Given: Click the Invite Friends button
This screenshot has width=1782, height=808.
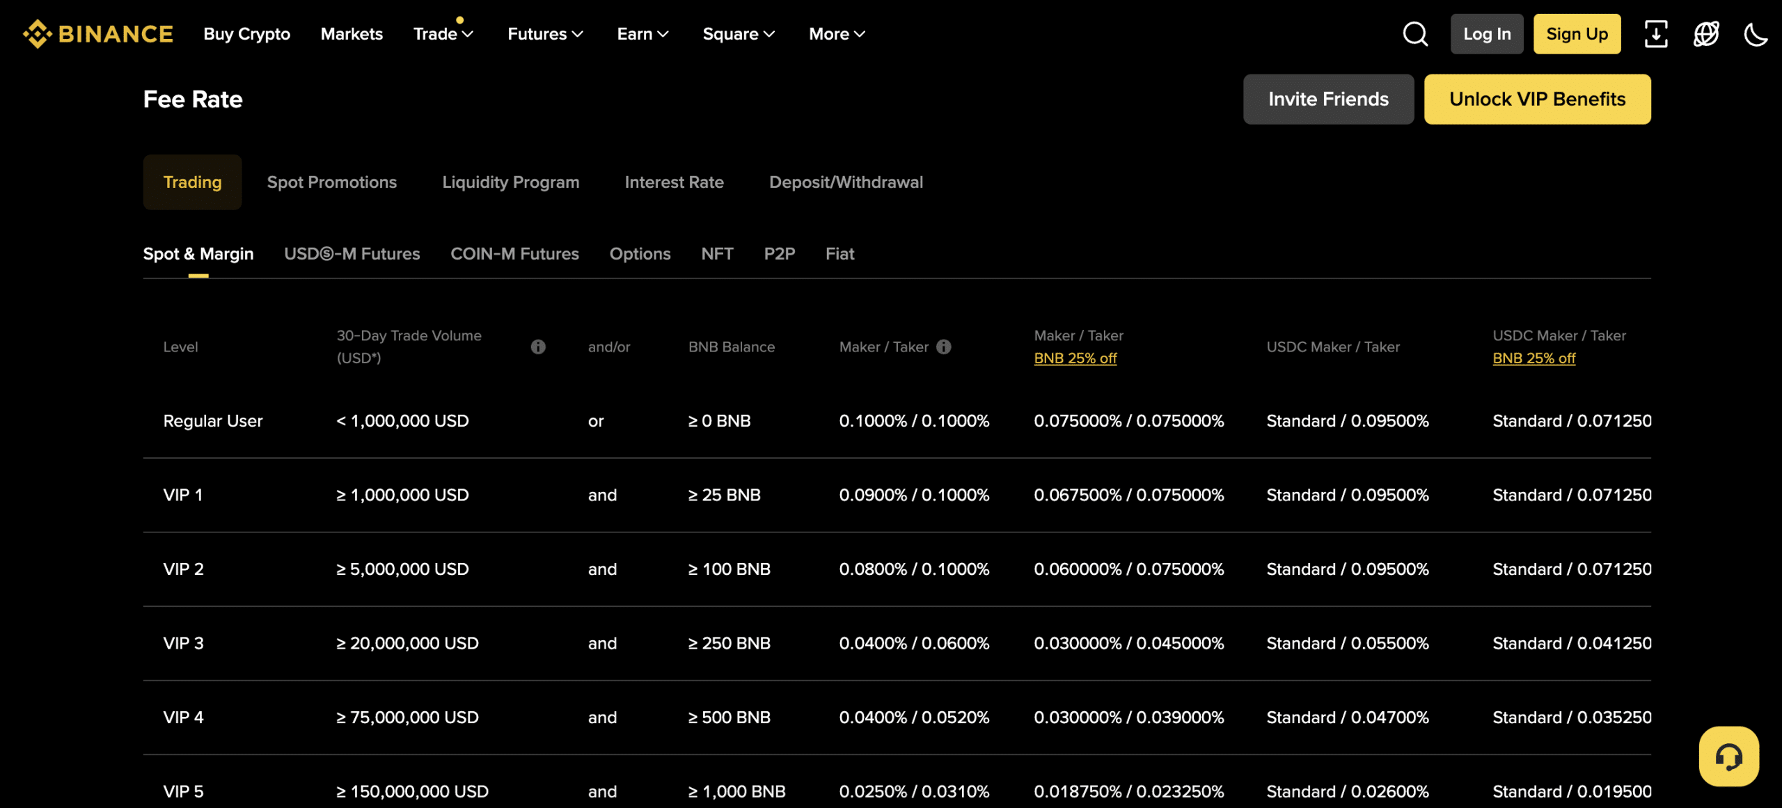Looking at the screenshot, I should point(1328,99).
